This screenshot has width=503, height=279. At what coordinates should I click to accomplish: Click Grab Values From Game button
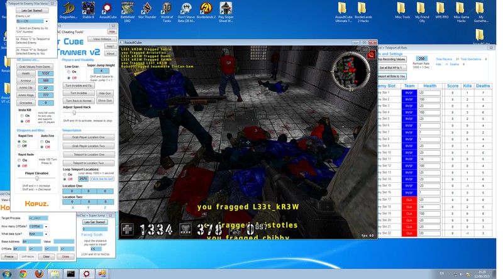pyautogui.click(x=35, y=67)
